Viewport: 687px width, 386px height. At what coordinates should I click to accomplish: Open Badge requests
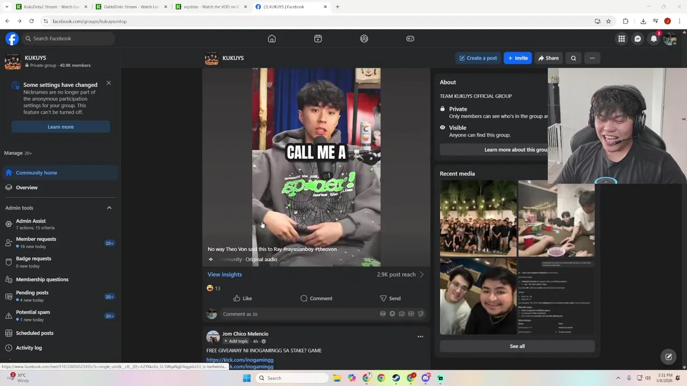tap(60, 262)
